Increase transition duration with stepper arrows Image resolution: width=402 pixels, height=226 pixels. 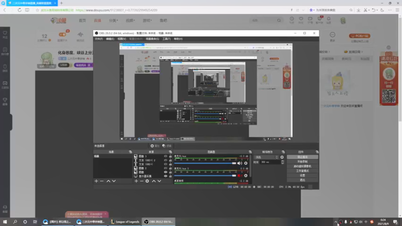coord(282,161)
